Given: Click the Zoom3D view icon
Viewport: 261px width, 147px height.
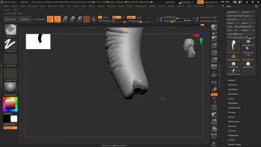Looking at the screenshot, I should click(x=214, y=122).
